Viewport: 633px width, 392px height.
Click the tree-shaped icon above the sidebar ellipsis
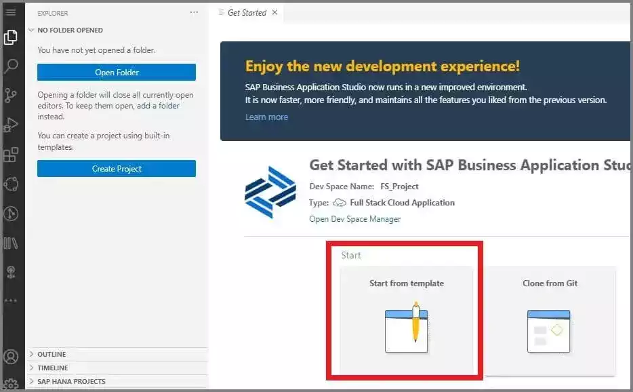click(x=11, y=272)
